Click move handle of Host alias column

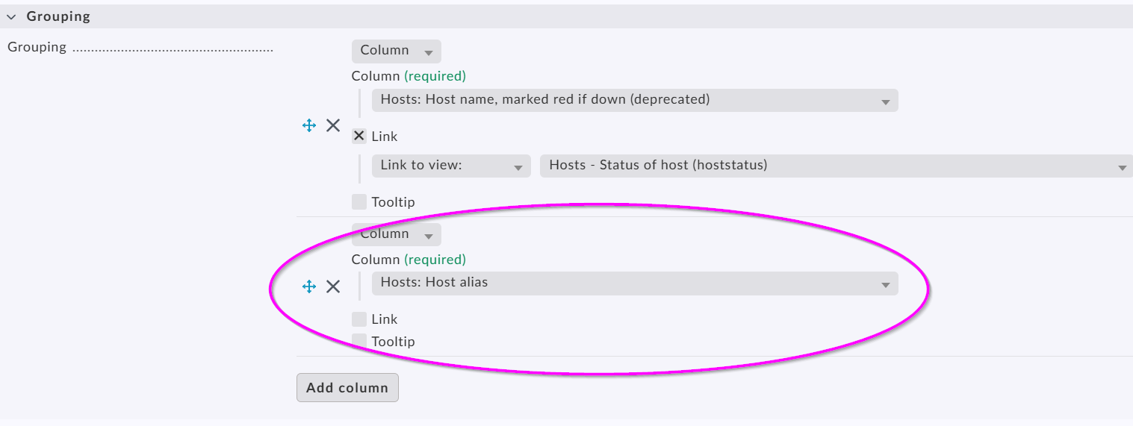click(309, 286)
